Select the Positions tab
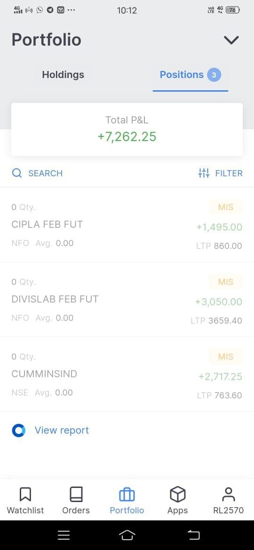Viewport: 254px width, 550px height. pos(190,75)
